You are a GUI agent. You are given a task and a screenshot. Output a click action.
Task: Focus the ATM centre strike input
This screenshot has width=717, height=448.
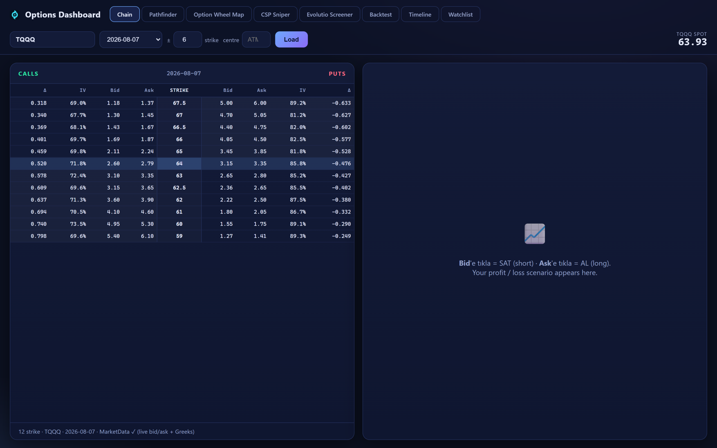pyautogui.click(x=256, y=39)
